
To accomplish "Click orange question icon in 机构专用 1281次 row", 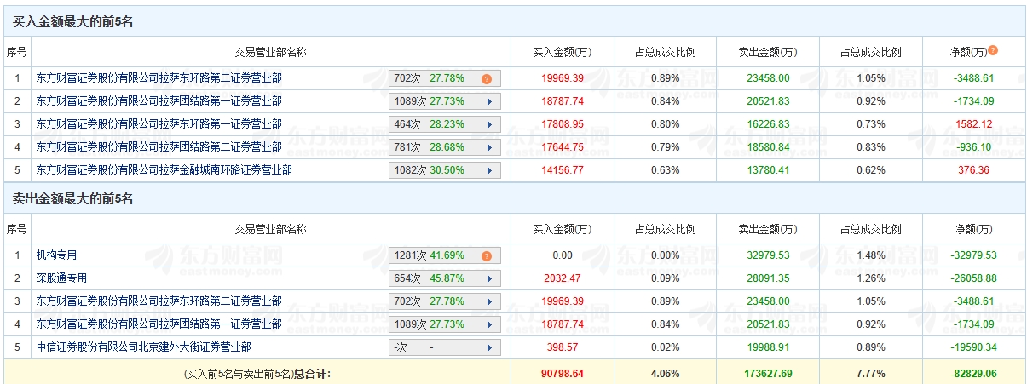I will point(487,255).
